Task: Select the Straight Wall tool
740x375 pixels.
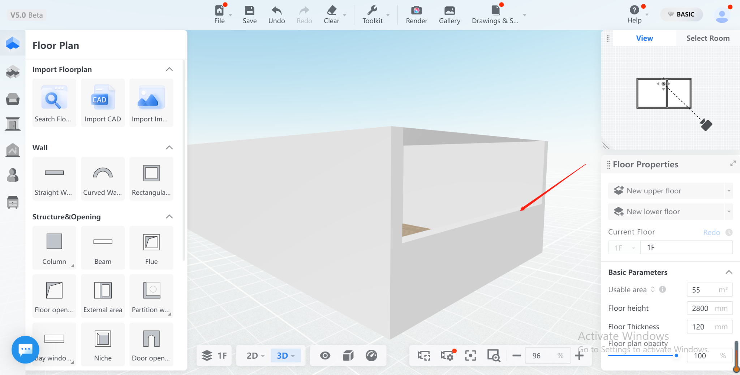Action: click(54, 178)
